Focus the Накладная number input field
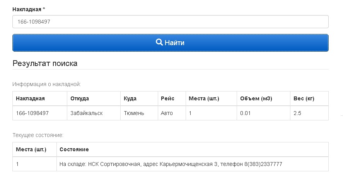The height and width of the screenshot is (186, 343). [x=170, y=22]
